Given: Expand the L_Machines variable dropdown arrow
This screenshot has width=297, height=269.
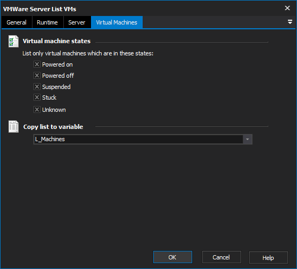Looking at the screenshot, I should 247,140.
